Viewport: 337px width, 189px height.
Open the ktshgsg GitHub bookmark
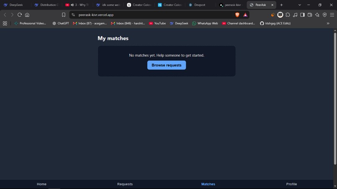pos(275,23)
